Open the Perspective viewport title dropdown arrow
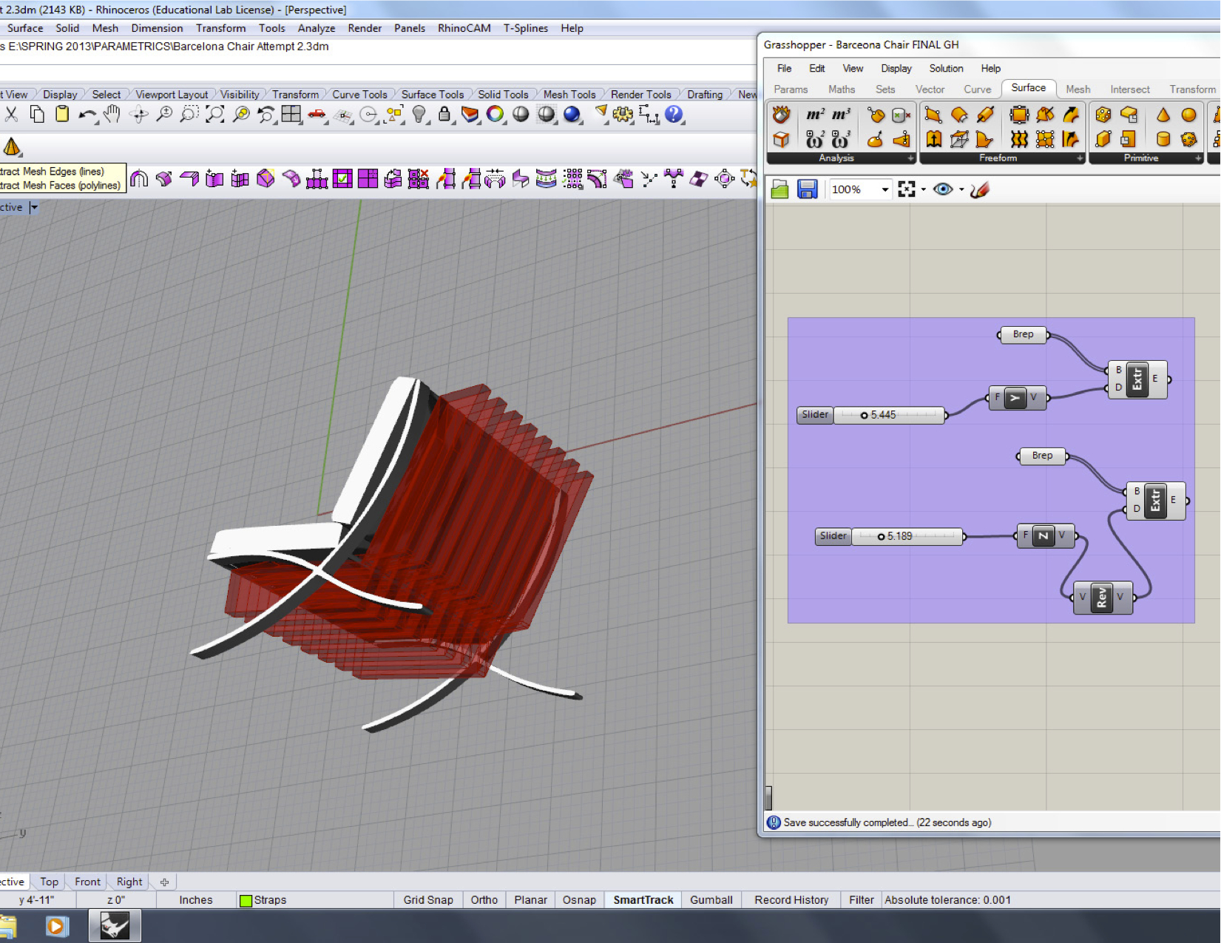The height and width of the screenshot is (943, 1221). click(x=34, y=208)
